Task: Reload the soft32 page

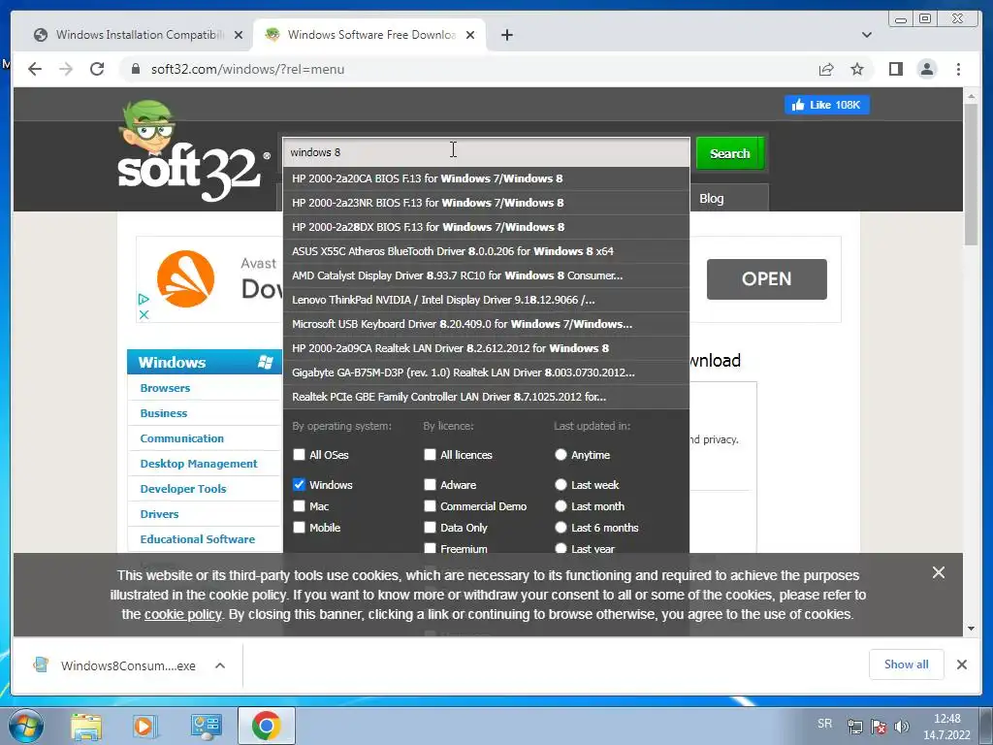Action: click(97, 69)
